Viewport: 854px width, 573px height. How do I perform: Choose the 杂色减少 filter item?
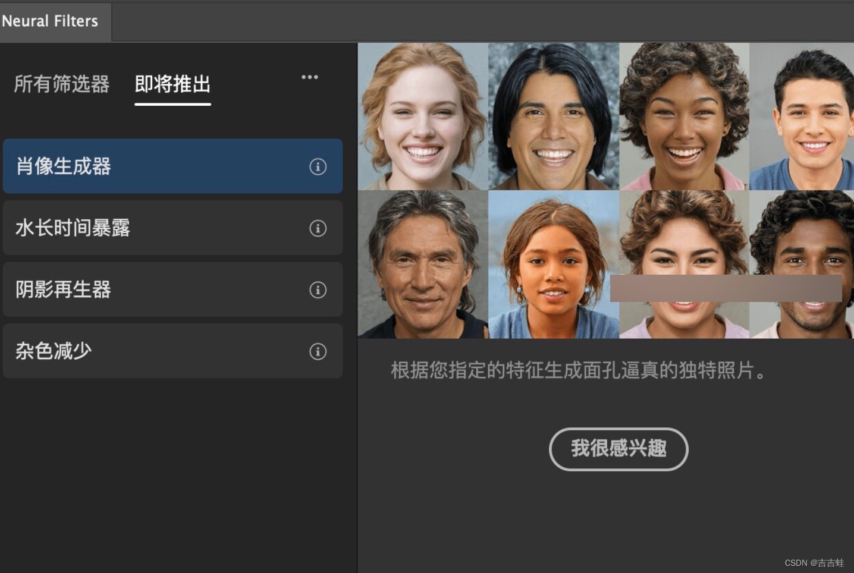pyautogui.click(x=172, y=351)
